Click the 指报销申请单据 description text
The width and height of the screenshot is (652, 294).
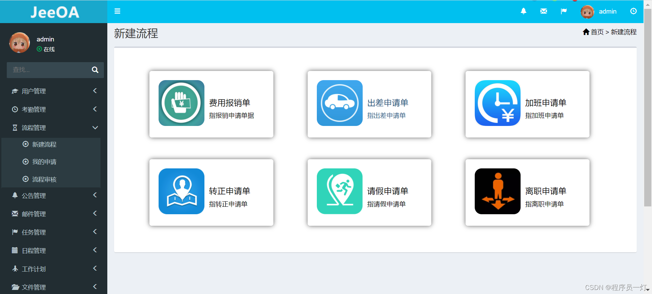(x=232, y=115)
